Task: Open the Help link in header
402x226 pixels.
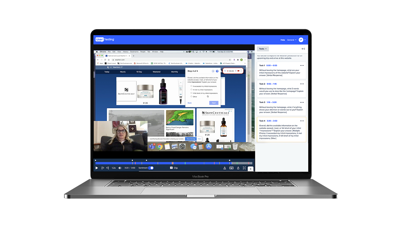Action: (x=283, y=40)
